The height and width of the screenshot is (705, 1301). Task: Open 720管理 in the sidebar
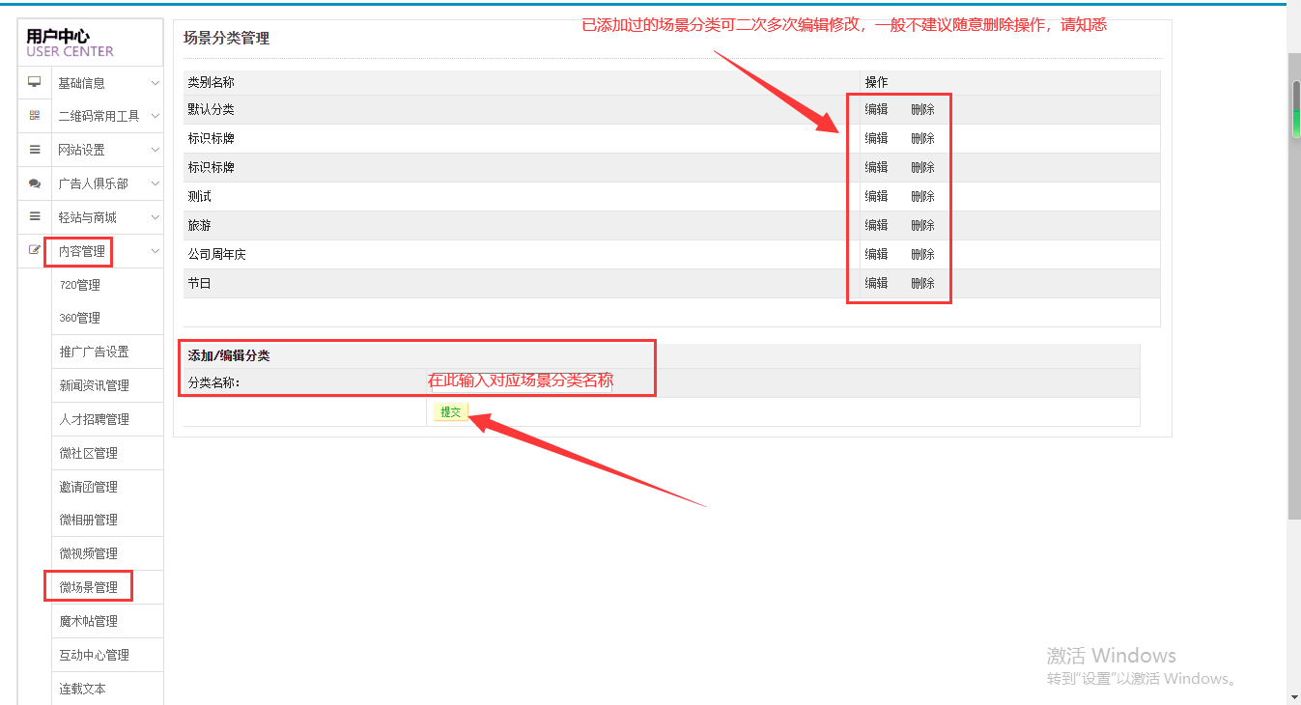coord(80,285)
